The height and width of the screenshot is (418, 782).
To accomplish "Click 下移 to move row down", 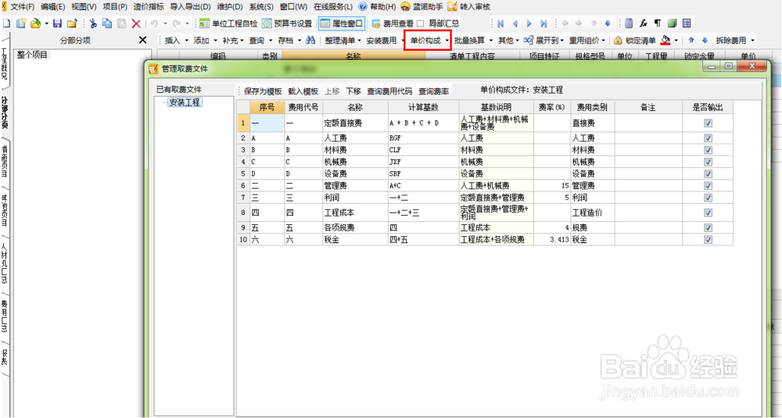I will click(353, 91).
